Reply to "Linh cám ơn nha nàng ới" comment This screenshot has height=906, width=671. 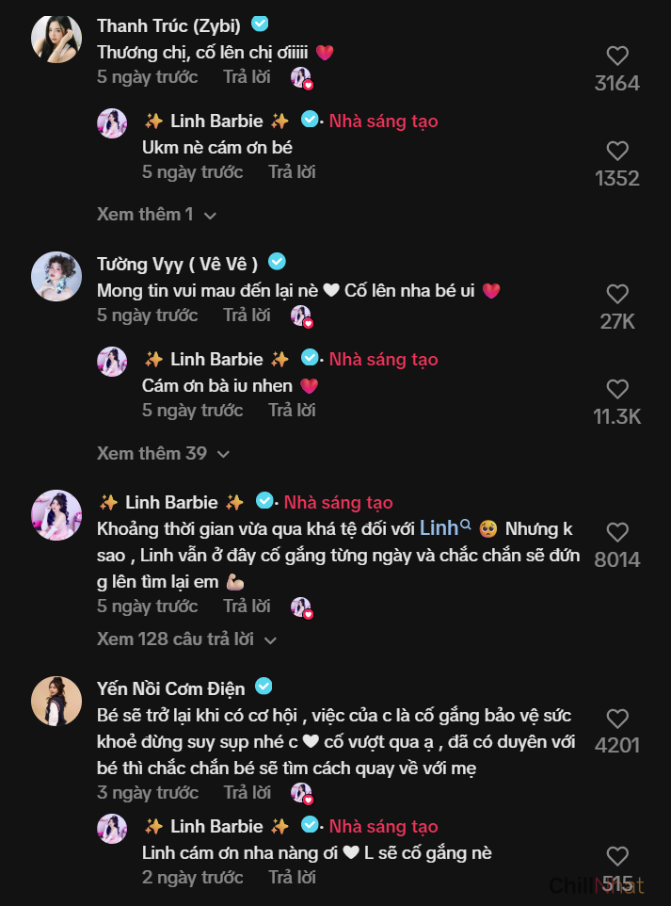(x=292, y=877)
